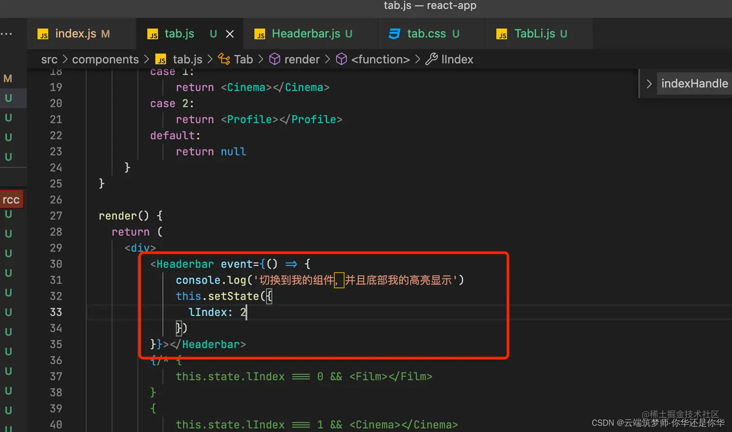Image resolution: width=732 pixels, height=432 pixels.
Task: Click line number 33 in the gutter
Action: coord(56,312)
